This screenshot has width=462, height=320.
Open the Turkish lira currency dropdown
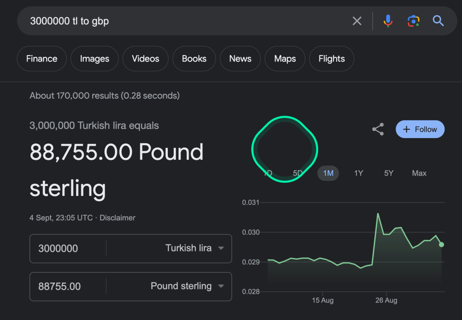point(195,248)
